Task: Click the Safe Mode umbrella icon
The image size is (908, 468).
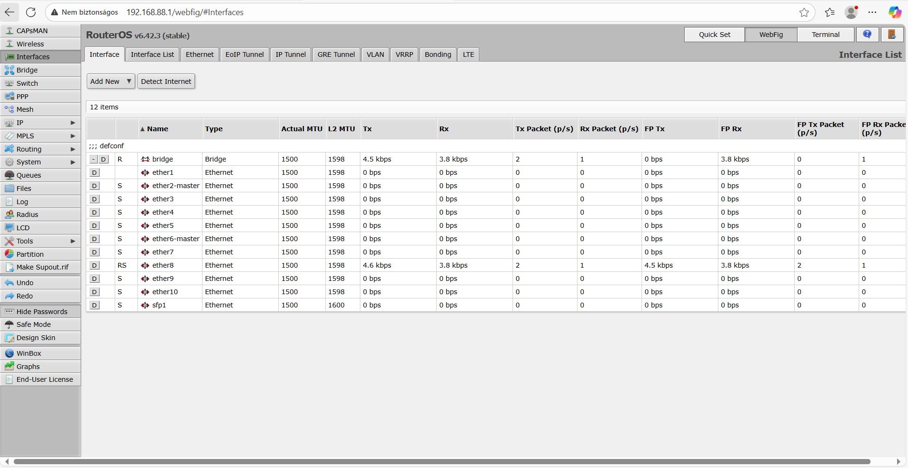Action: click(x=9, y=324)
